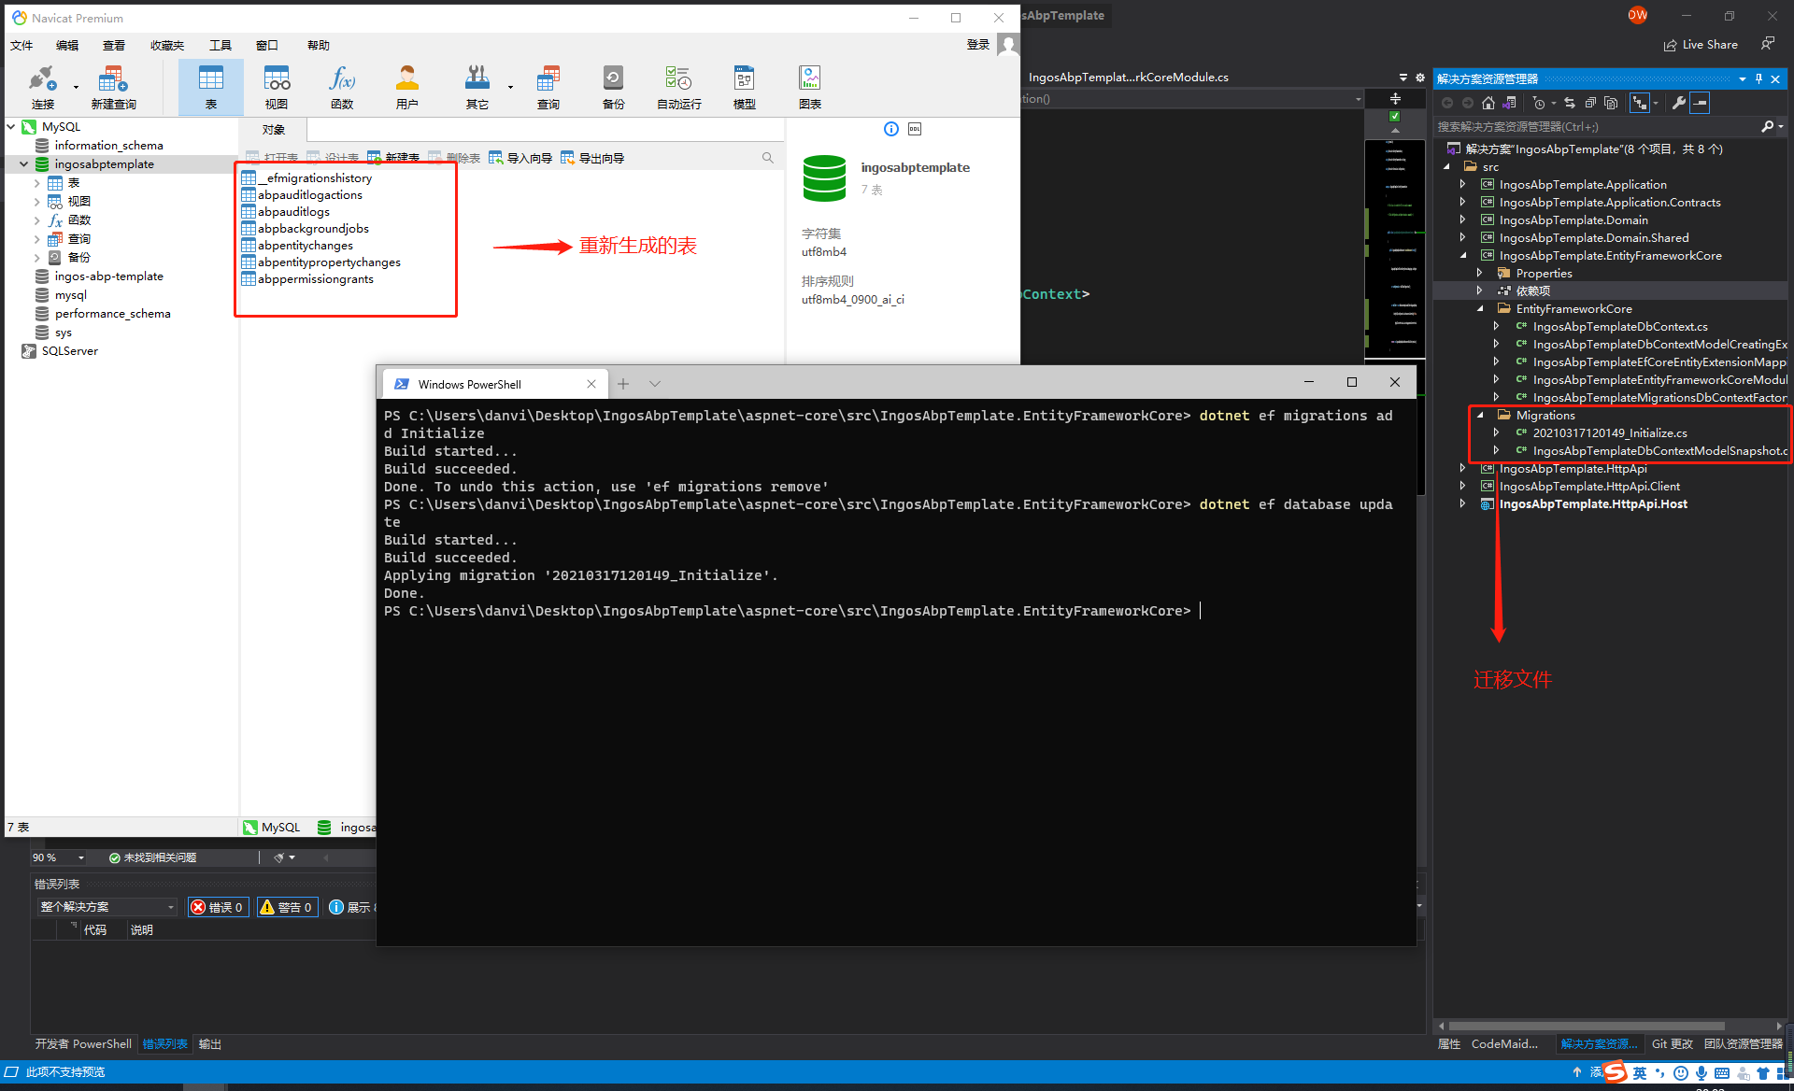Toggle the 警告 0 warnings filter
The height and width of the screenshot is (1091, 1794).
point(288,907)
